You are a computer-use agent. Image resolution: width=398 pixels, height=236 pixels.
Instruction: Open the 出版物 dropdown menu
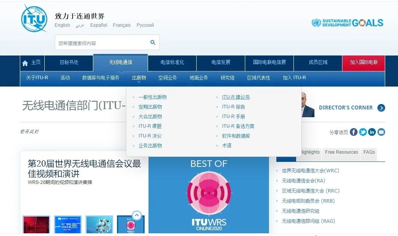[x=138, y=77]
